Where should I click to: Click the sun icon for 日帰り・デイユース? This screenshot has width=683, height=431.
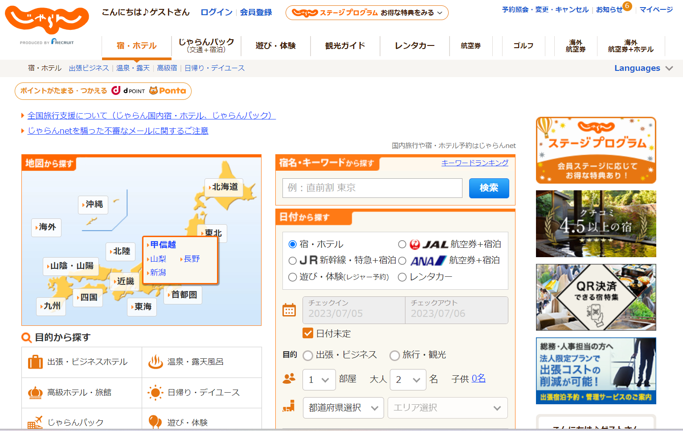pos(155,393)
